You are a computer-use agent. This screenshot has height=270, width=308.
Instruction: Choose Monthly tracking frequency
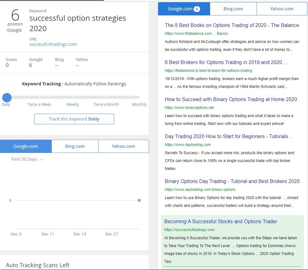[140, 105]
